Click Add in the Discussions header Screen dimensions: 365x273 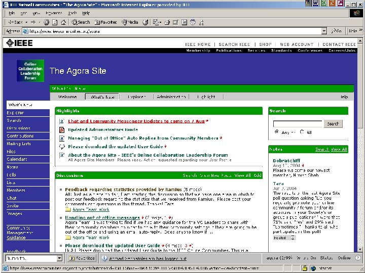pos(258,175)
